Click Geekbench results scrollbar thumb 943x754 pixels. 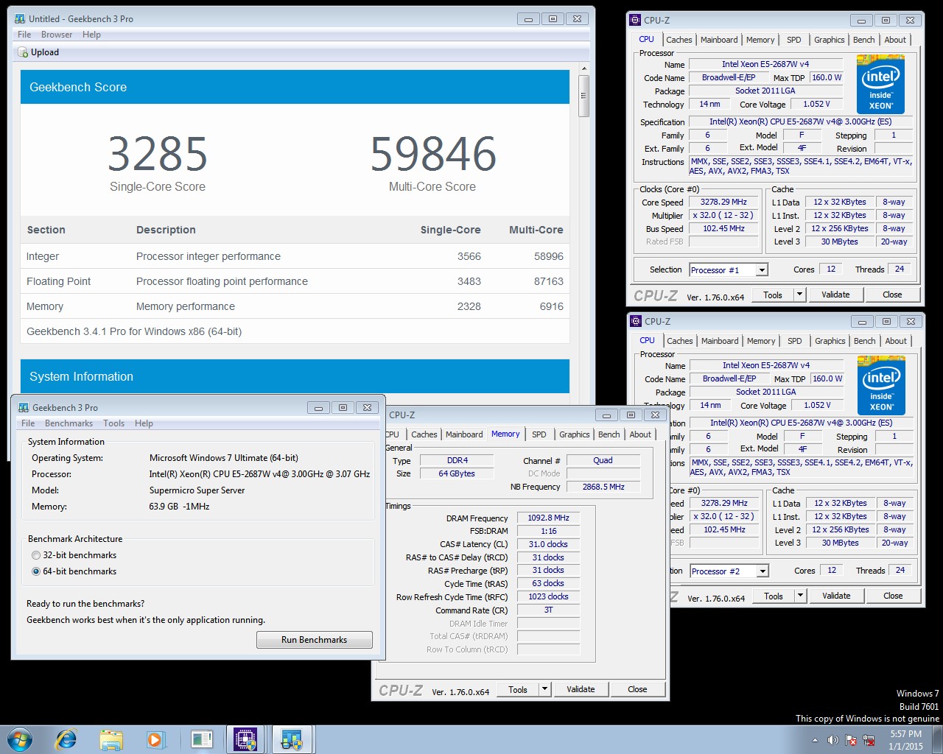(x=583, y=96)
